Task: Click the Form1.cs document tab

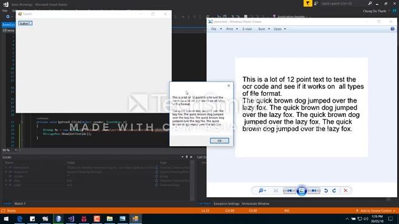Action: point(8,25)
